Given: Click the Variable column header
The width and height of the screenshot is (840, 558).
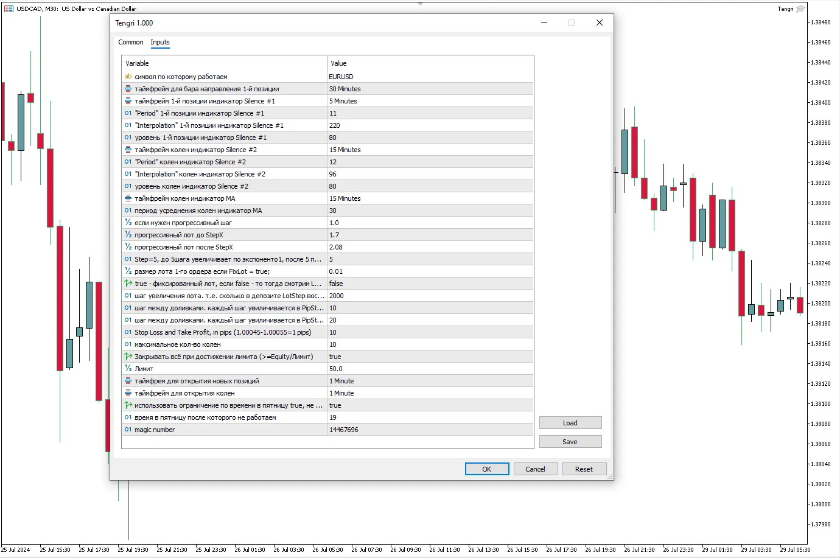Looking at the screenshot, I should click(x=224, y=63).
